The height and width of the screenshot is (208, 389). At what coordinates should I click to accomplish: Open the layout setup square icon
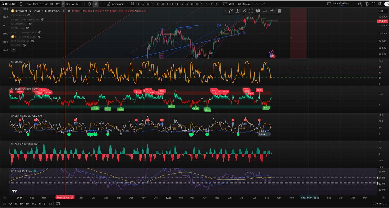click(x=329, y=4)
